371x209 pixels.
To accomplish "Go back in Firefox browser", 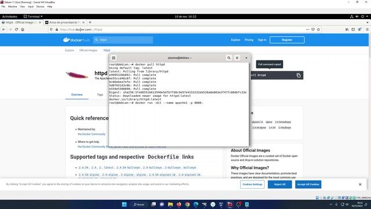I will (x=4, y=30).
